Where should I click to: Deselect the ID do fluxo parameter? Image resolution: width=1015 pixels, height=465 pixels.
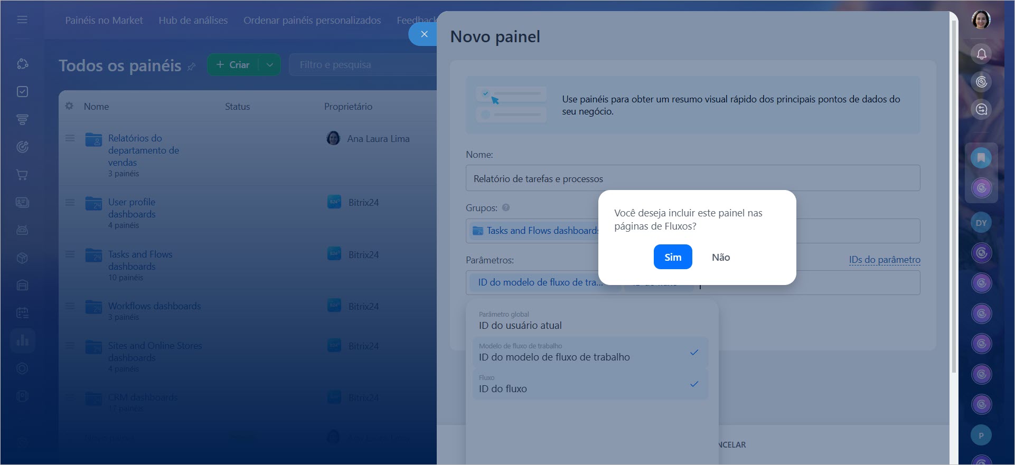[x=589, y=384]
